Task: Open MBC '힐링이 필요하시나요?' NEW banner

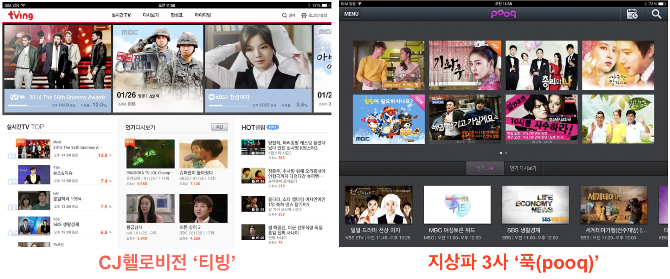Action: click(389, 119)
